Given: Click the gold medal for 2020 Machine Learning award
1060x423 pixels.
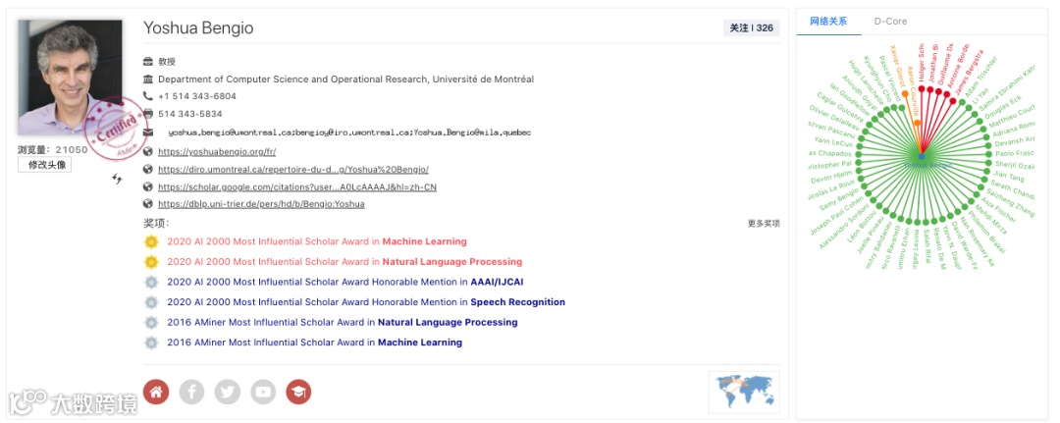Looking at the screenshot, I should [151, 241].
